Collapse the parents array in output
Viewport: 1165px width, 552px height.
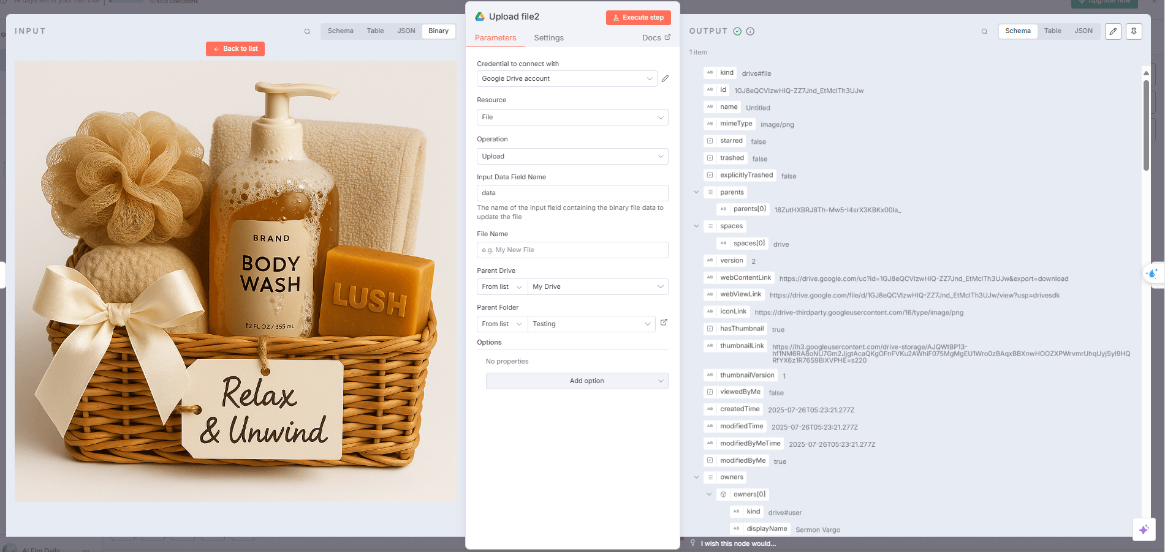coord(696,192)
